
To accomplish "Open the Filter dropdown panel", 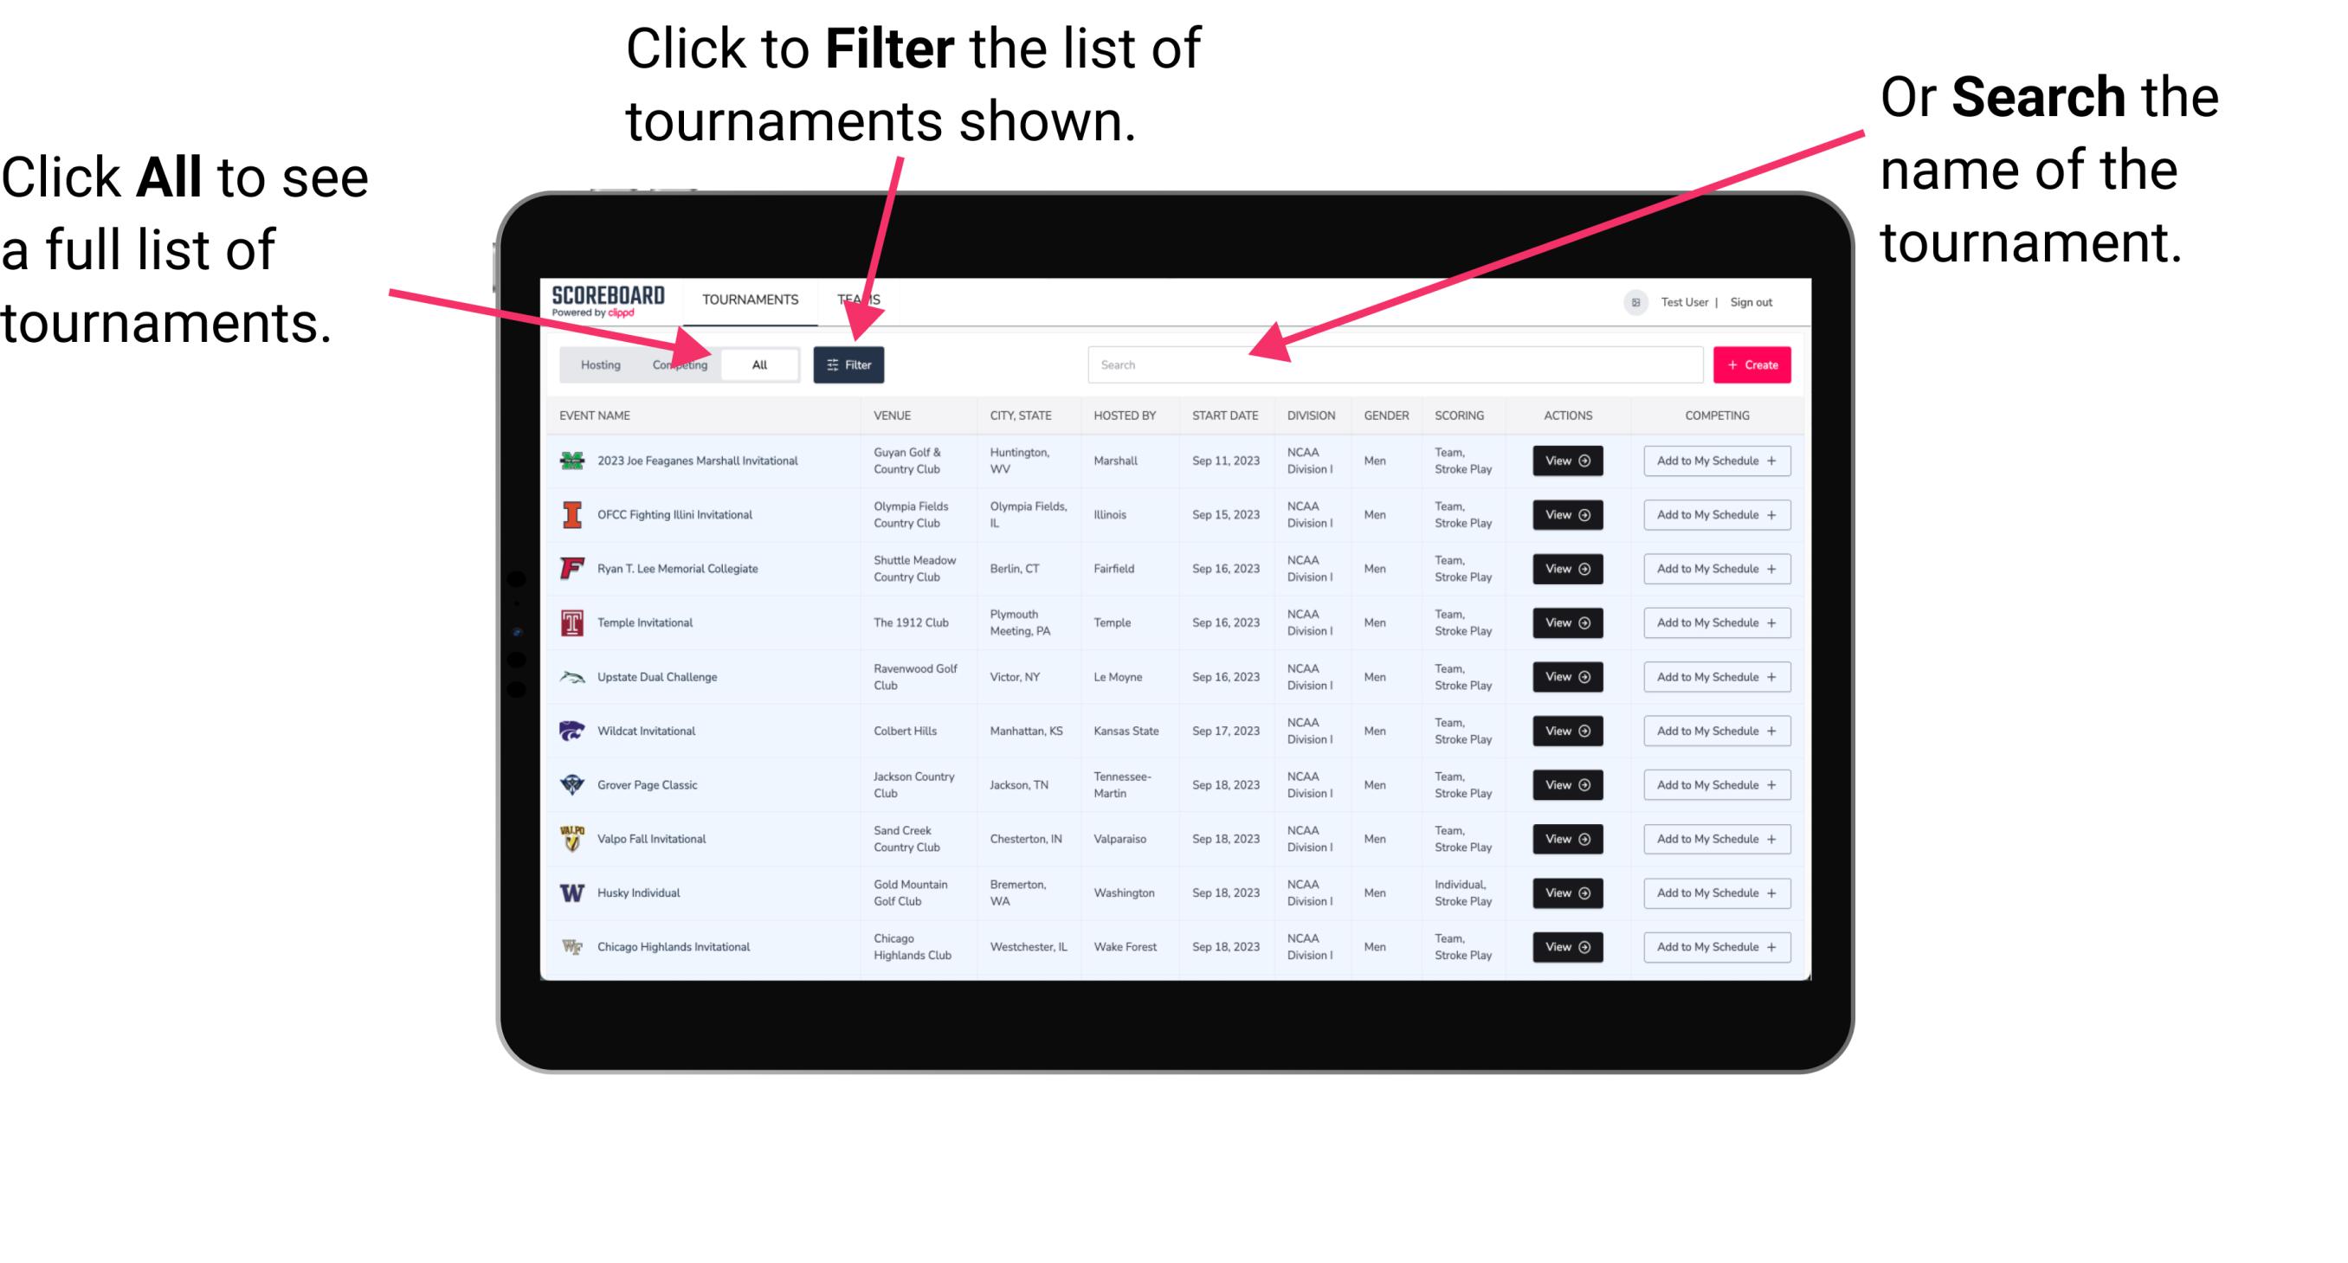I will click(x=849, y=364).
